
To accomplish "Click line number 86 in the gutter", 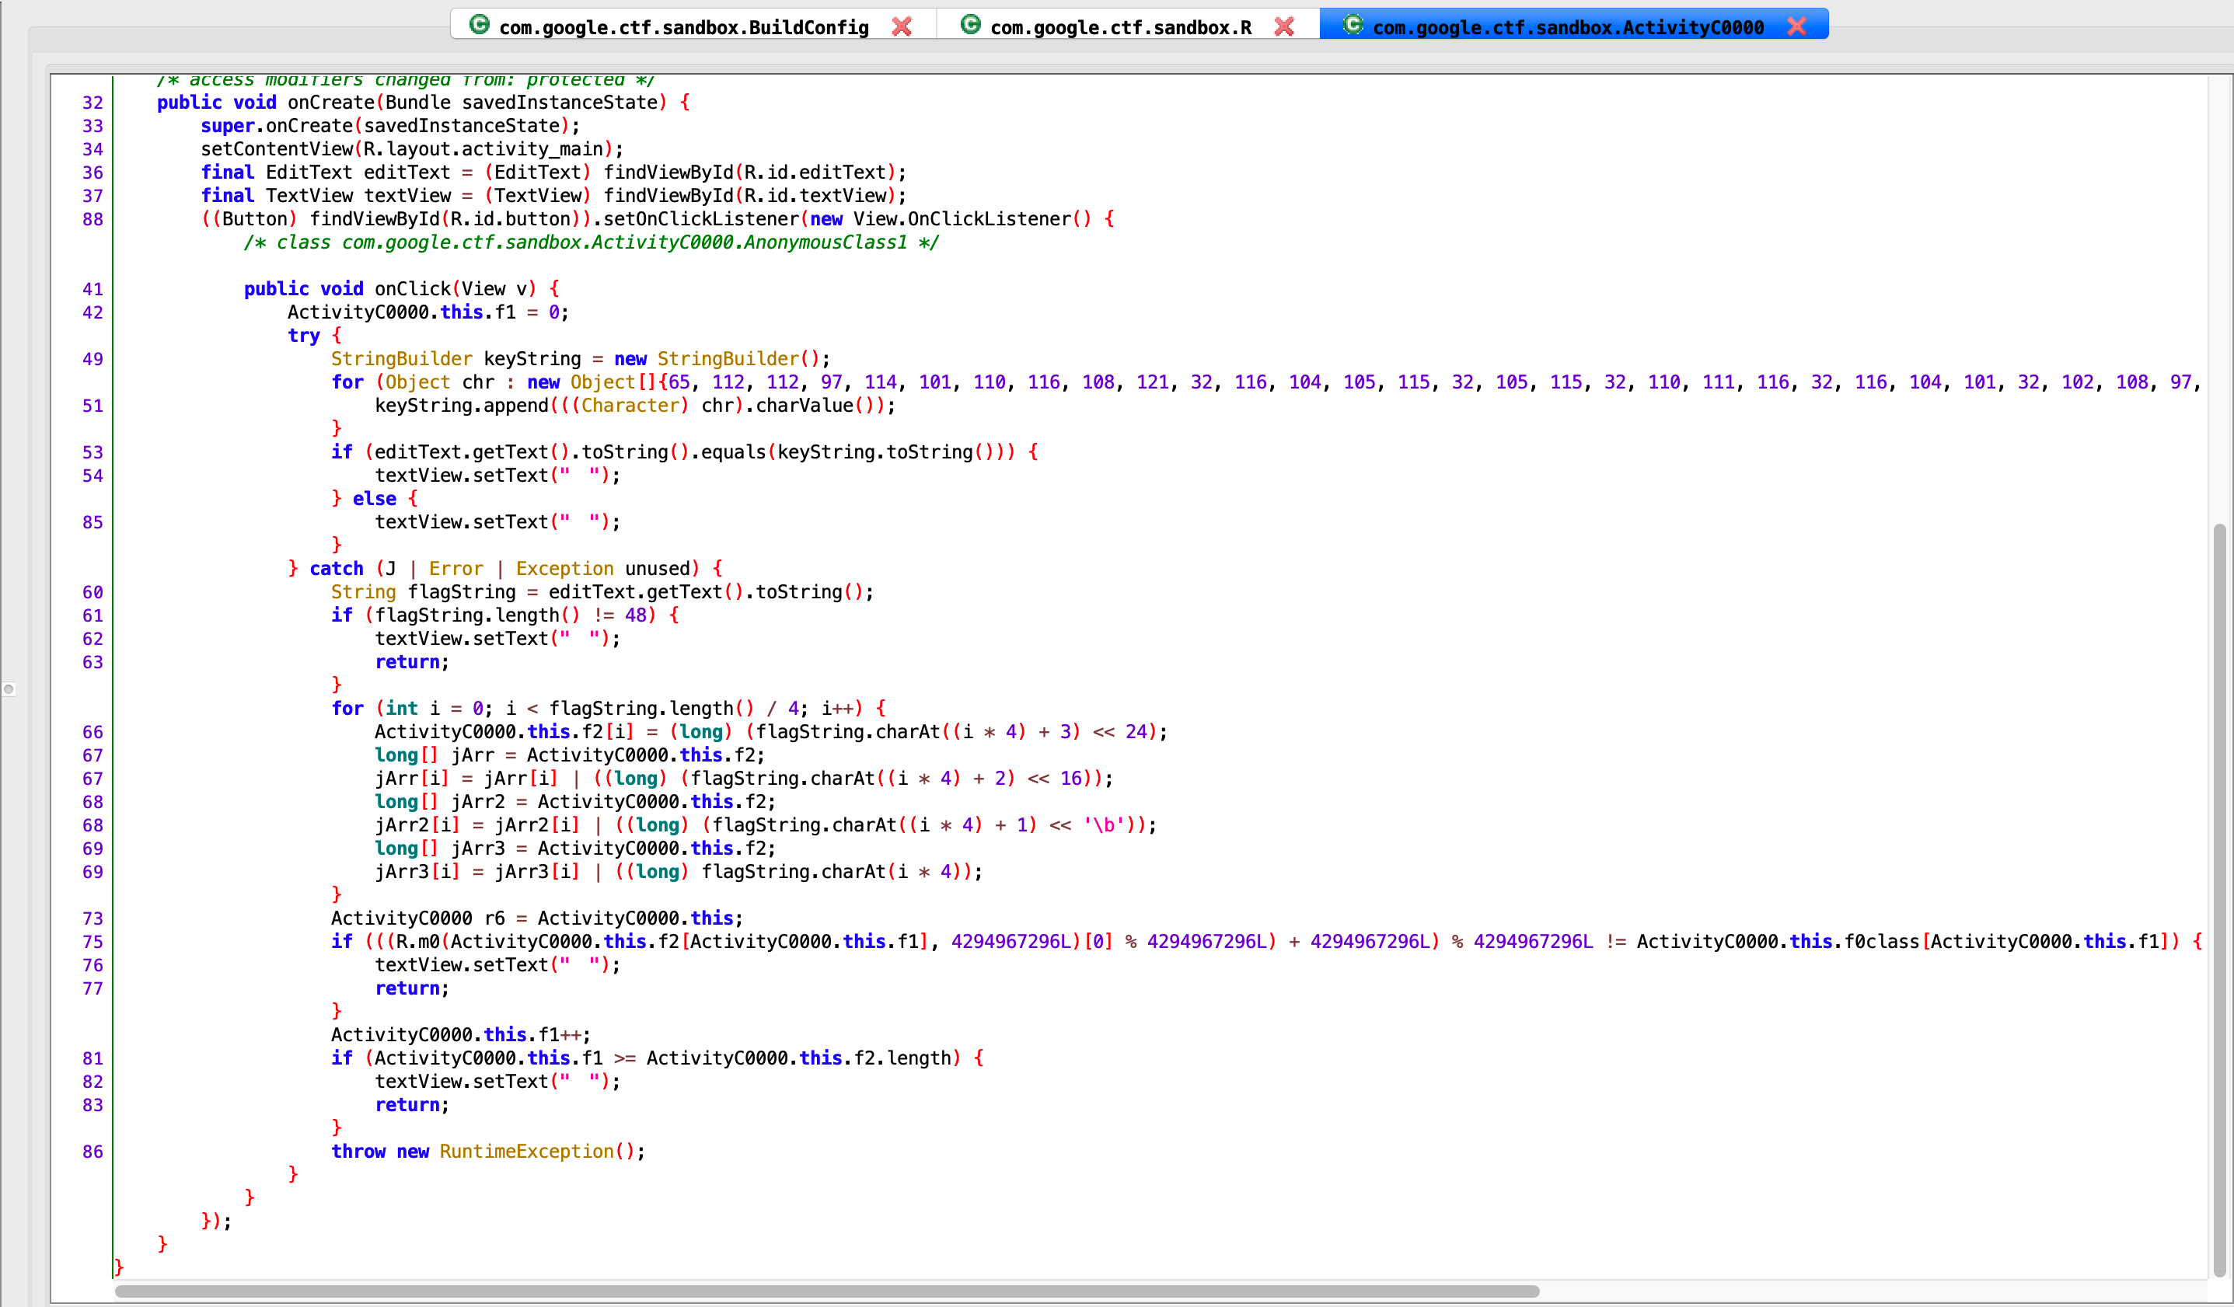I will 93,1152.
